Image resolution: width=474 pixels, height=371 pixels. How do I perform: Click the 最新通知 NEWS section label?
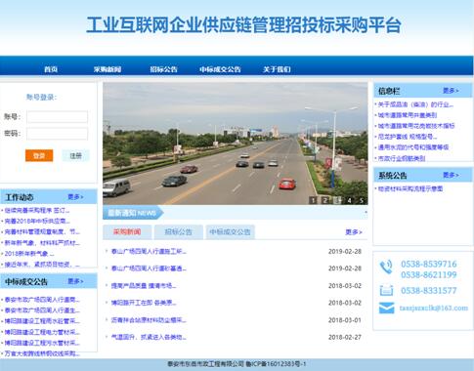132,213
